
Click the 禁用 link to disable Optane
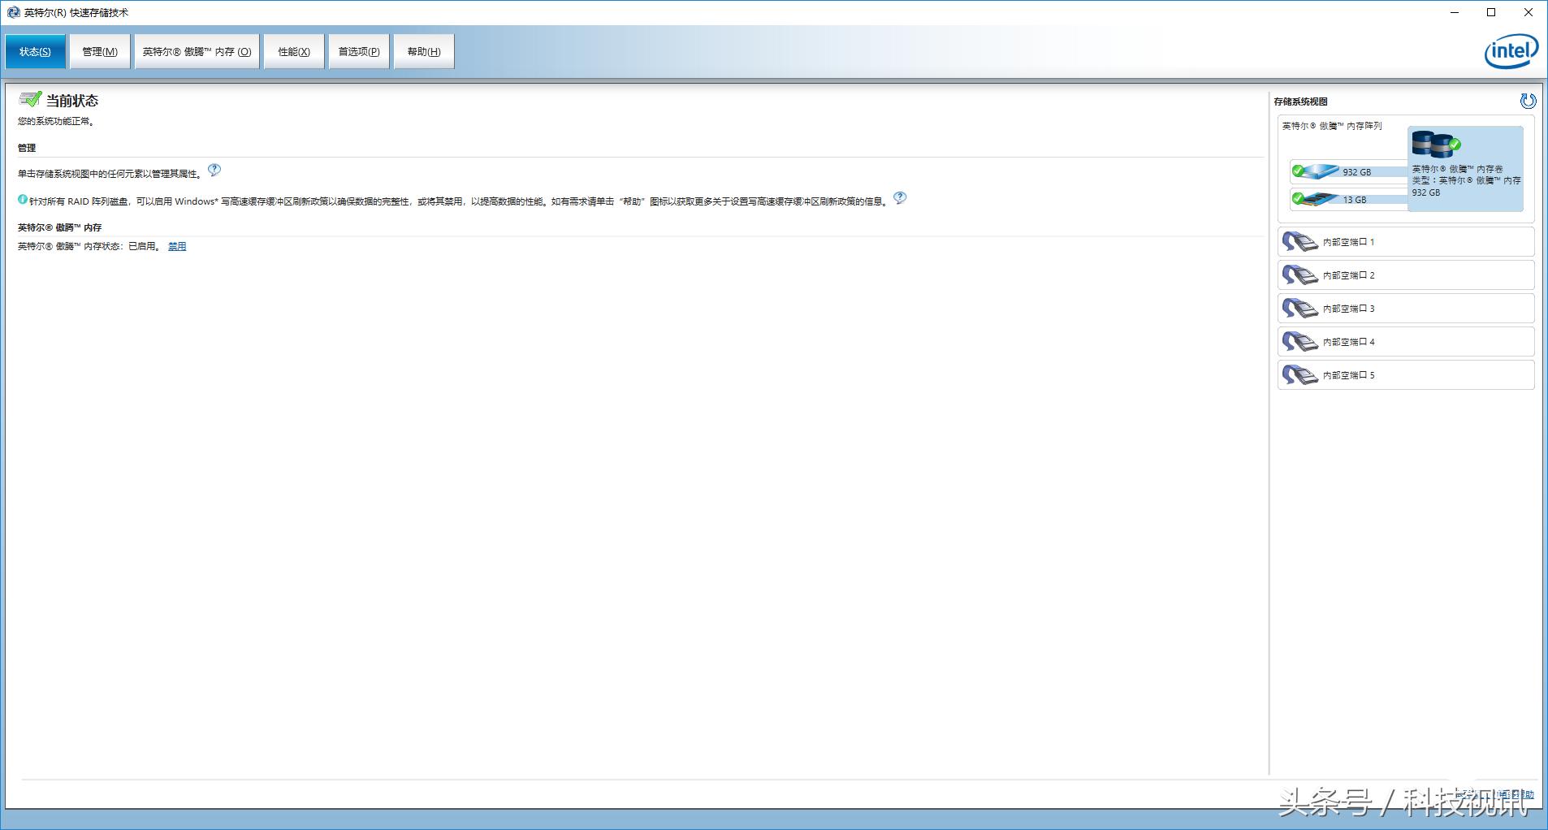tap(177, 246)
